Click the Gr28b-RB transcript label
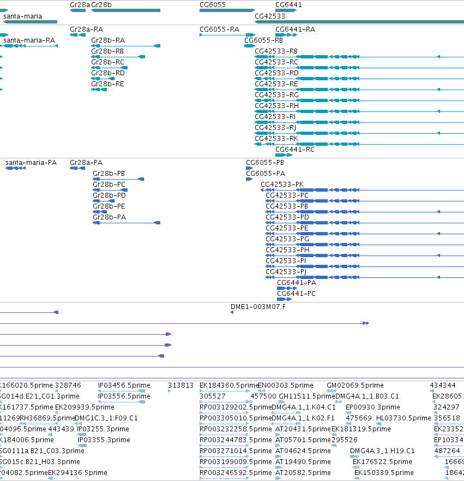 [x=107, y=51]
